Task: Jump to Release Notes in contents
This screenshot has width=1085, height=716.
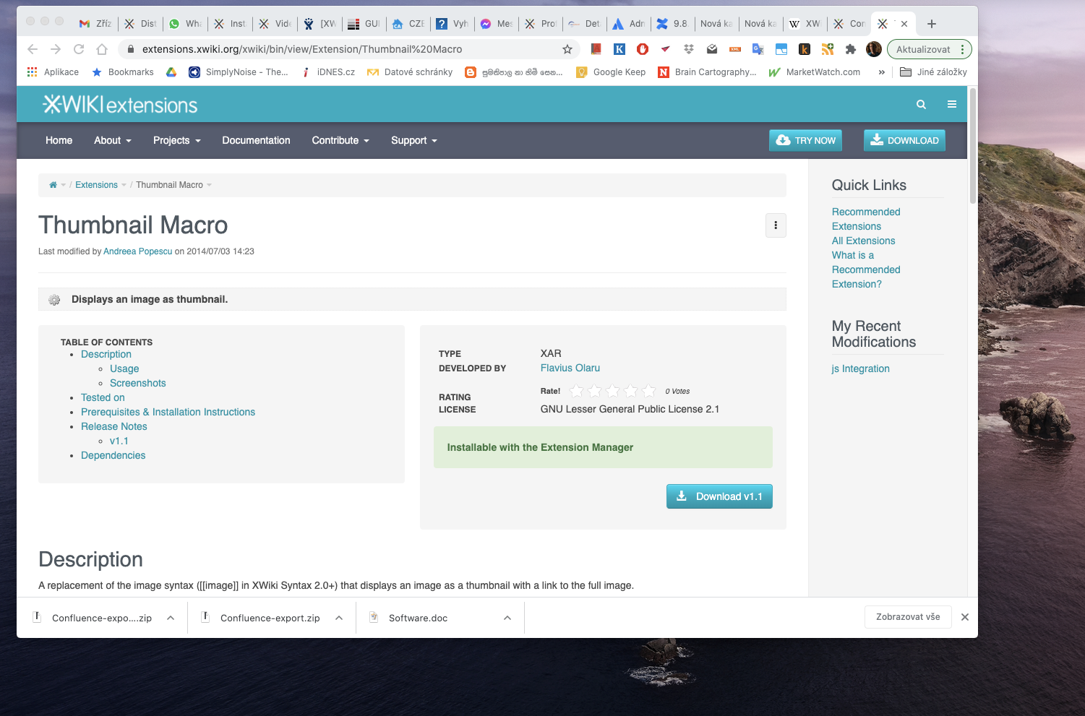Action: 114,426
